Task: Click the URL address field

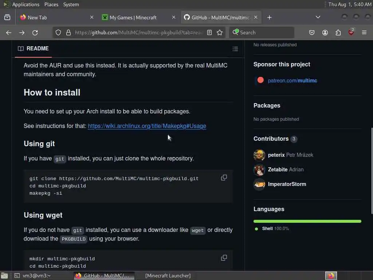Action: (x=138, y=32)
